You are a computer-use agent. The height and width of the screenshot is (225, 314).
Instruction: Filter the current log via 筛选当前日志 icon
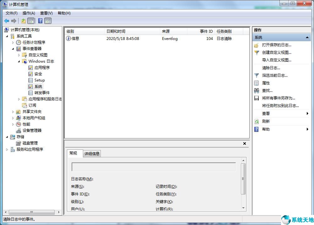pyautogui.click(x=257, y=75)
